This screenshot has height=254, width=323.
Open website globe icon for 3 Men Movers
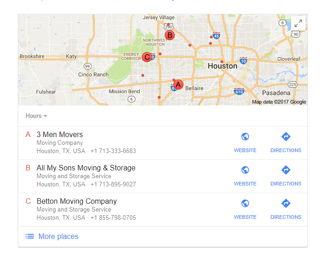[245, 137]
